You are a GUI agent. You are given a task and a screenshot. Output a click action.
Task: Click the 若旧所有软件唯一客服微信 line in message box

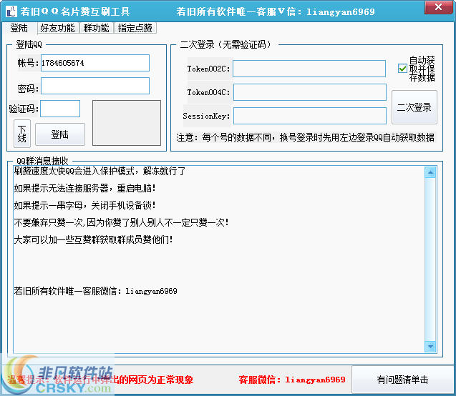pyautogui.click(x=96, y=291)
